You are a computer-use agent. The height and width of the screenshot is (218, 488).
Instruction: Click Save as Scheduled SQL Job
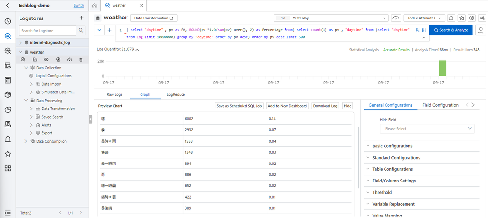click(x=239, y=106)
